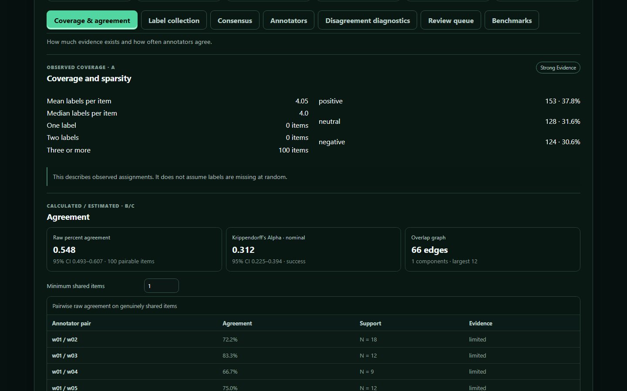Click the positive label count row
This screenshot has width=627, height=391.
click(x=449, y=101)
